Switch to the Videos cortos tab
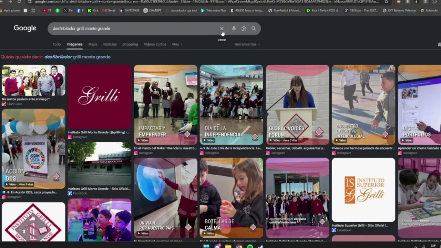Screen dimensions: 441x248 click(155, 44)
